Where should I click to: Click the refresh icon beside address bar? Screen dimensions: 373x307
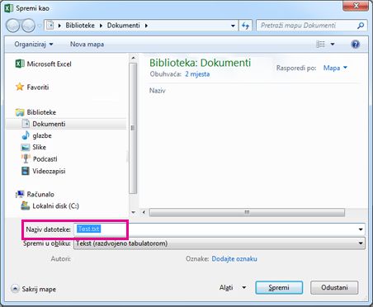click(x=245, y=26)
